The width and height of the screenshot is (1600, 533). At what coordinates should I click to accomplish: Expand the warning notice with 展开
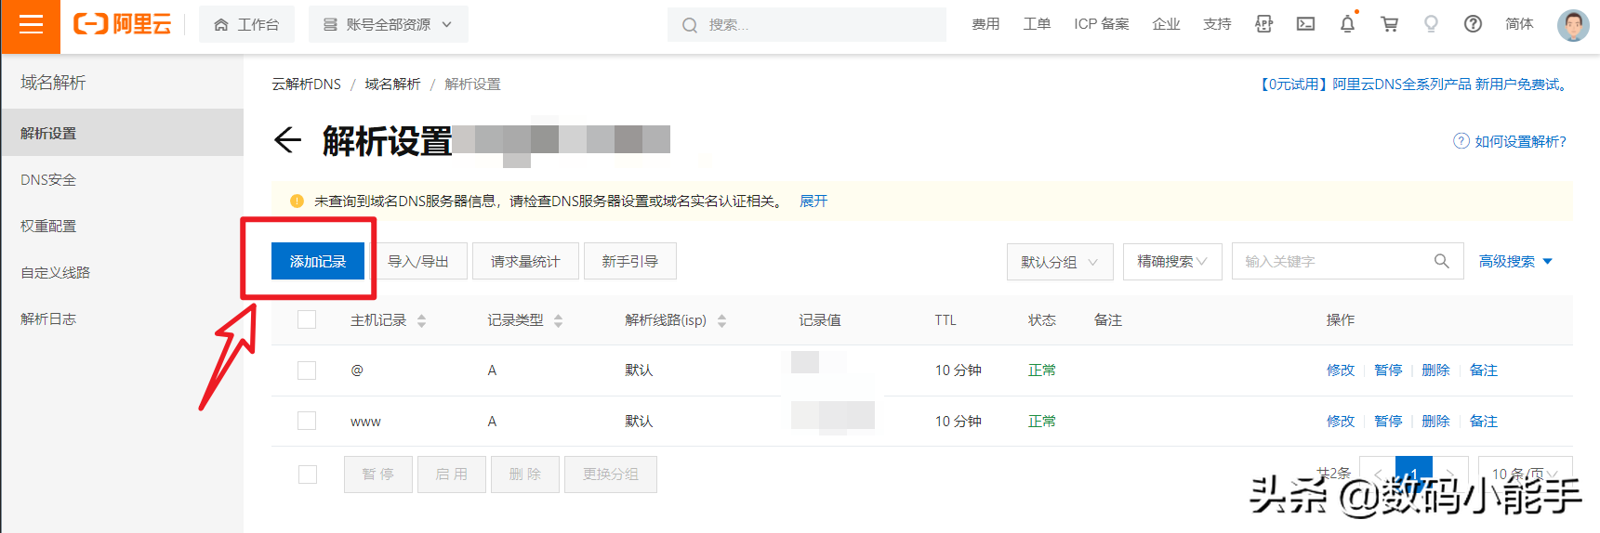click(813, 201)
